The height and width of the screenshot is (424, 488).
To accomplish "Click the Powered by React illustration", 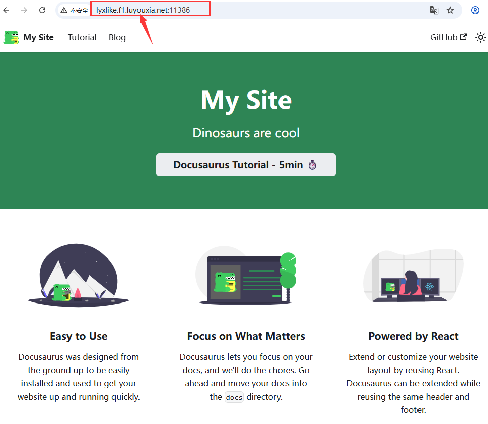I will pos(413,275).
